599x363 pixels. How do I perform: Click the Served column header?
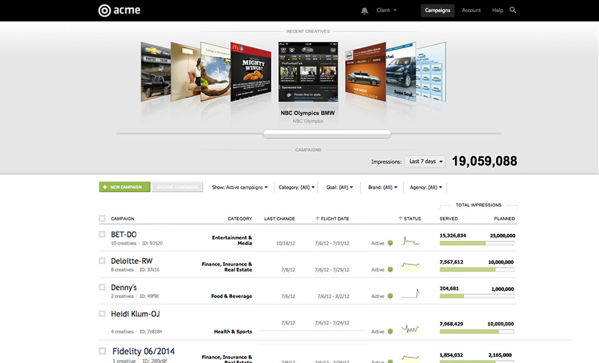449,219
